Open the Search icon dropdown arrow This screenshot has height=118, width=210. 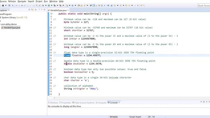(87, 6)
